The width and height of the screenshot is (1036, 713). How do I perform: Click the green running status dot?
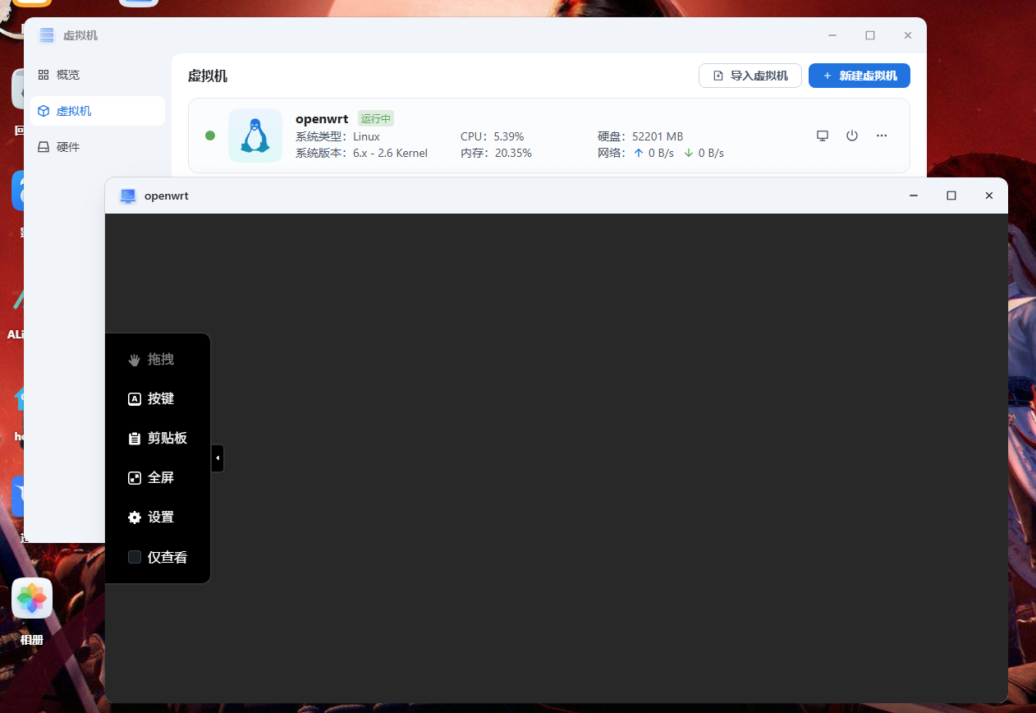coord(210,136)
